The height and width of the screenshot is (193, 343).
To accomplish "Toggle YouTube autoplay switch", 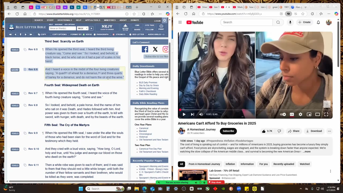I will coord(283,114).
